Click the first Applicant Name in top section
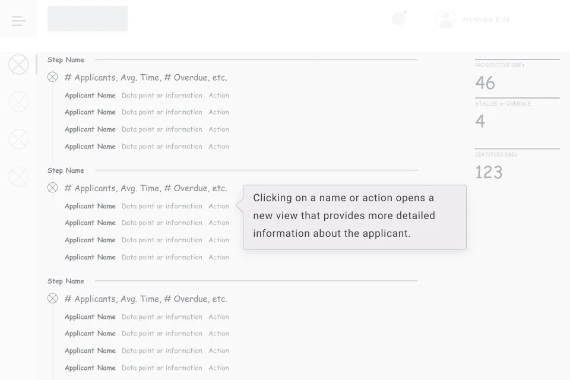The width and height of the screenshot is (570, 380). pyautogui.click(x=90, y=95)
